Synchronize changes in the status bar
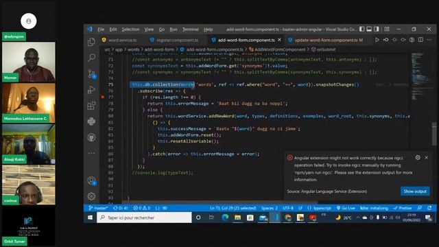The image size is (439, 247). tap(121, 208)
